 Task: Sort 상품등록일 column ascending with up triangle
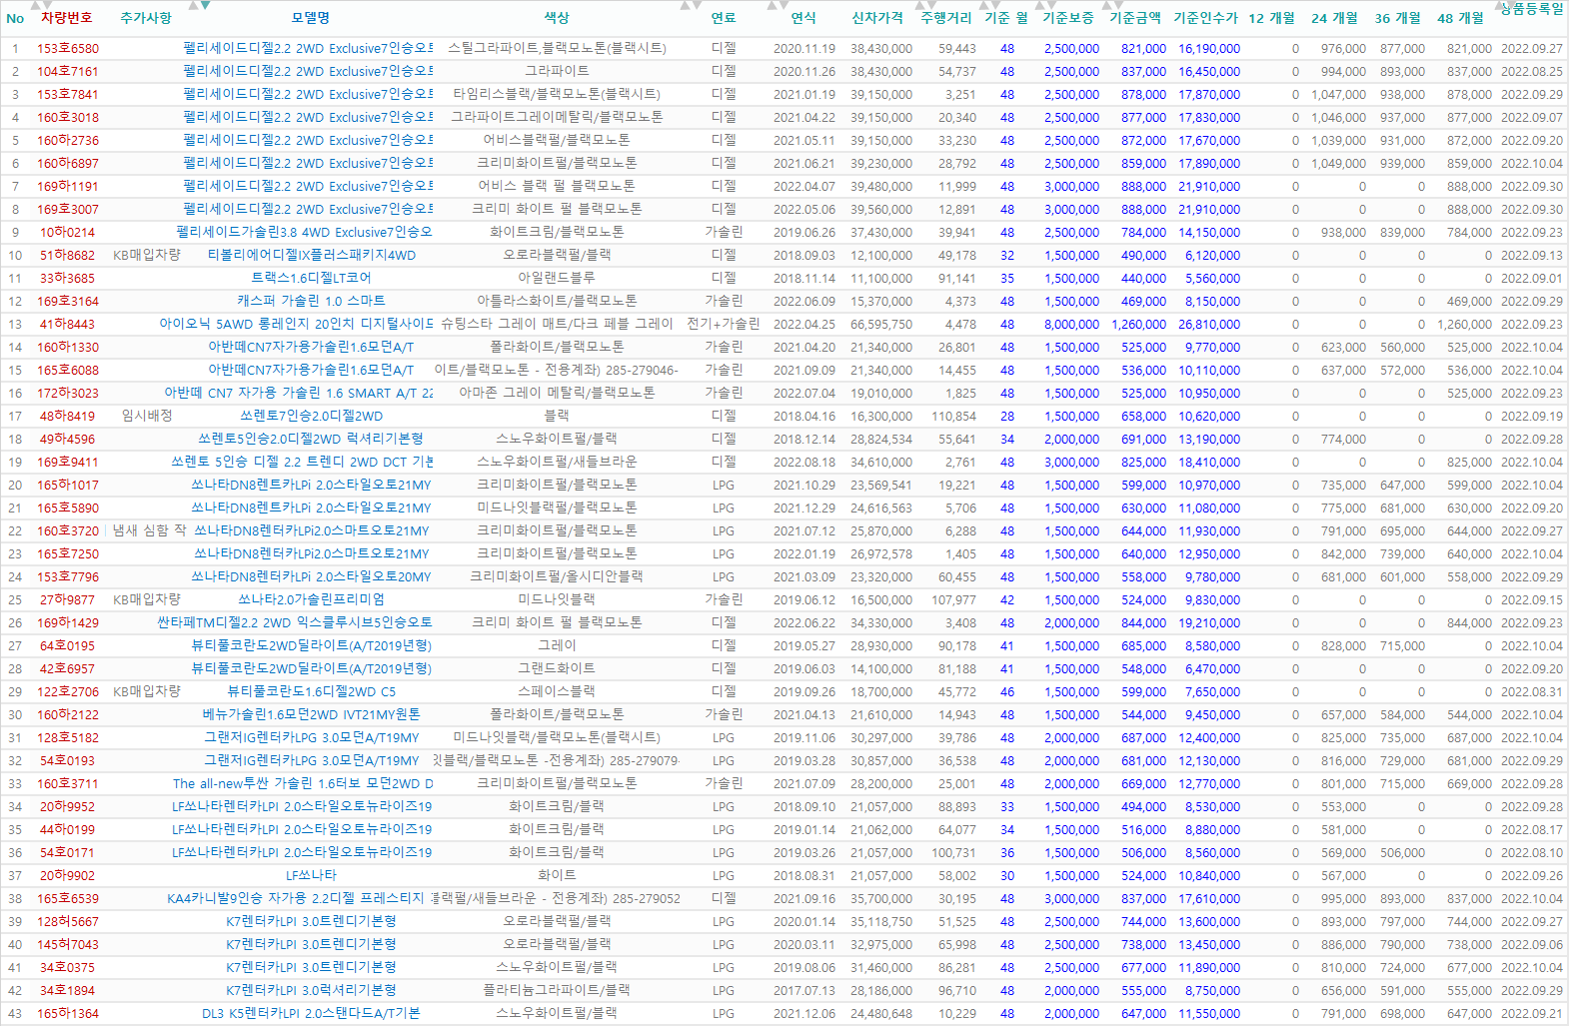(1501, 4)
